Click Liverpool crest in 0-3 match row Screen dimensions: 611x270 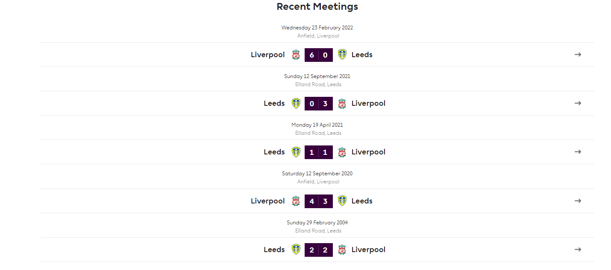342,103
